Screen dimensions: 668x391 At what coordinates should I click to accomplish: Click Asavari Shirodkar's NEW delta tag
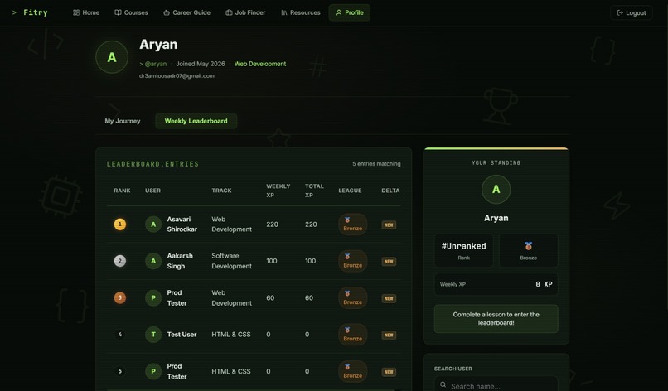[389, 224]
